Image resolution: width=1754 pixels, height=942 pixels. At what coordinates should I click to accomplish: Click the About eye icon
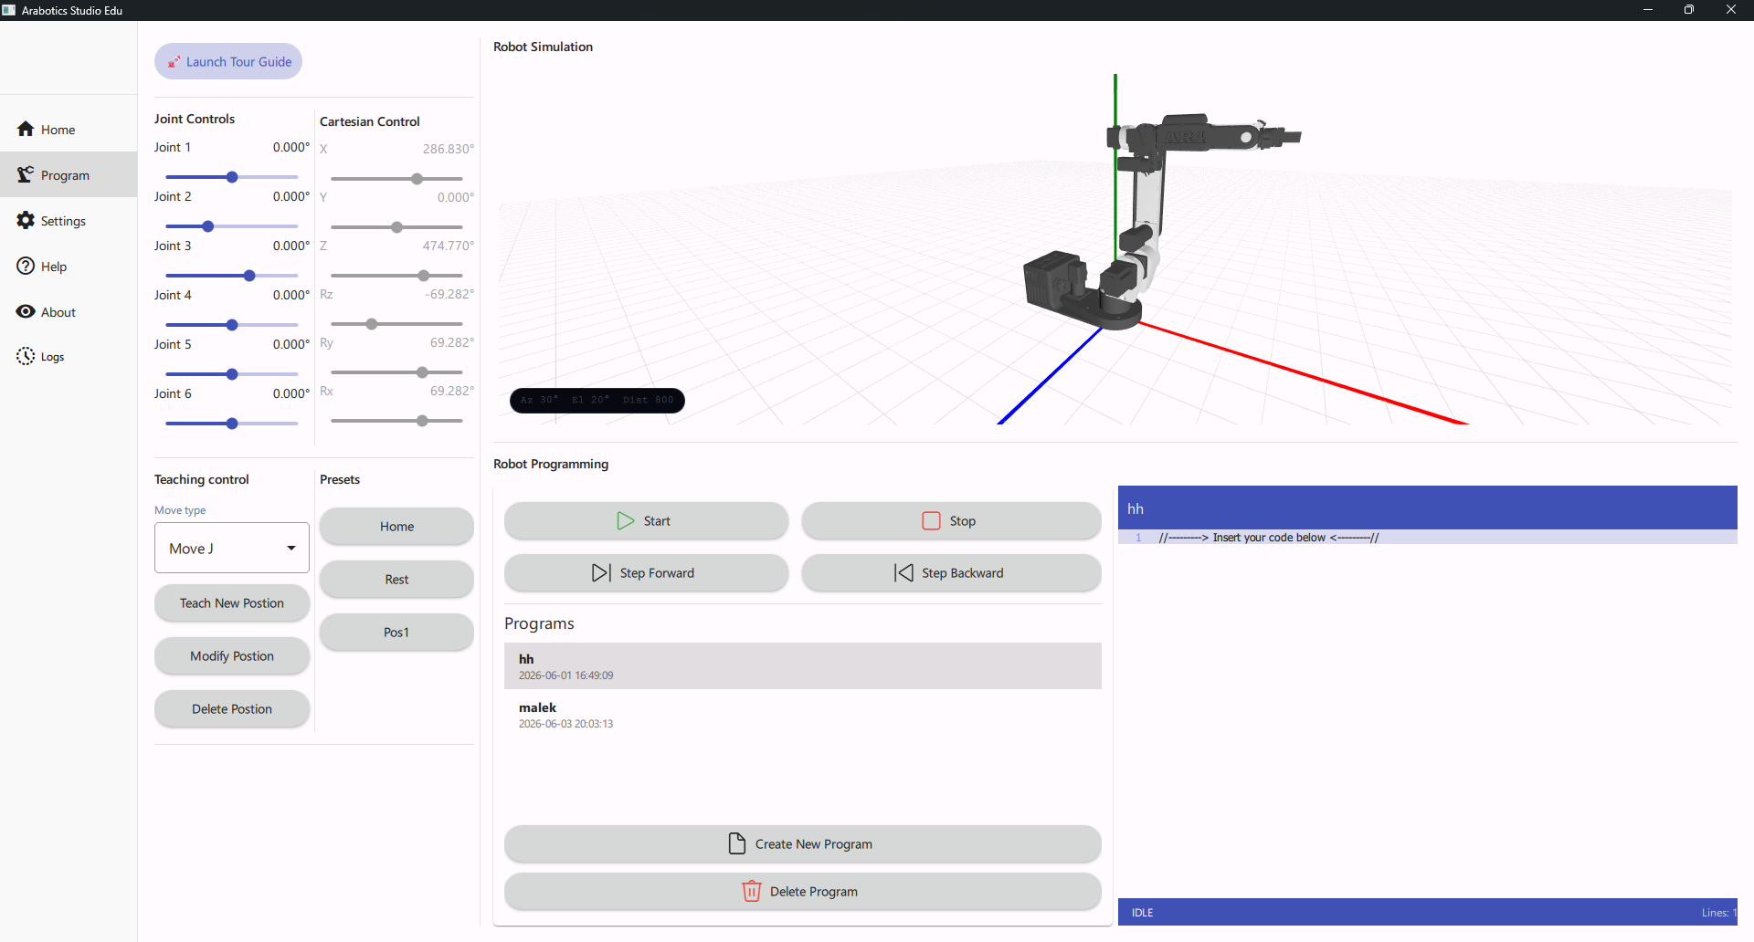(26, 311)
